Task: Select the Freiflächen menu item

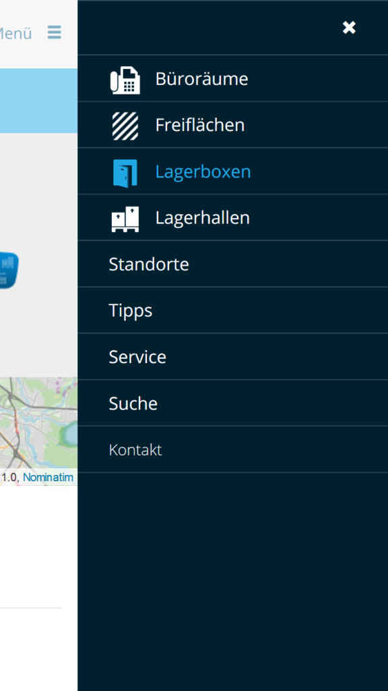Action: tap(232, 125)
